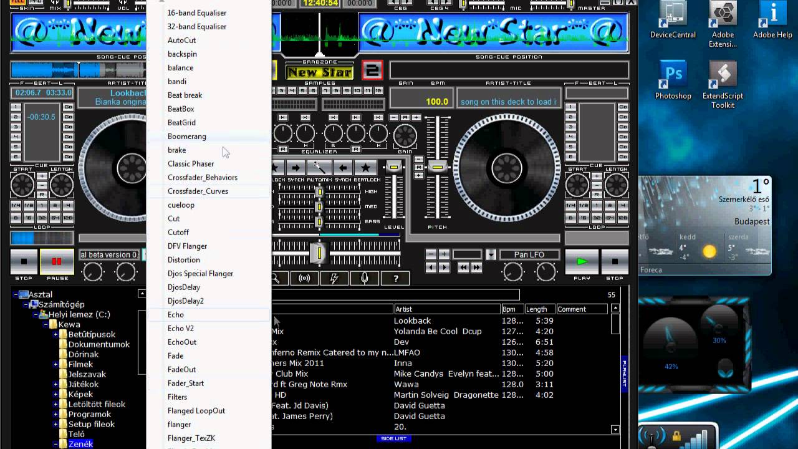Click the right-arrow Synch icon
Image resolution: width=798 pixels, height=449 pixels.
pos(296,168)
